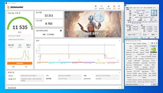The width and height of the screenshot is (163, 93).
Task: Switch to the Validation tab in GPU-Z
Action: [144, 44]
